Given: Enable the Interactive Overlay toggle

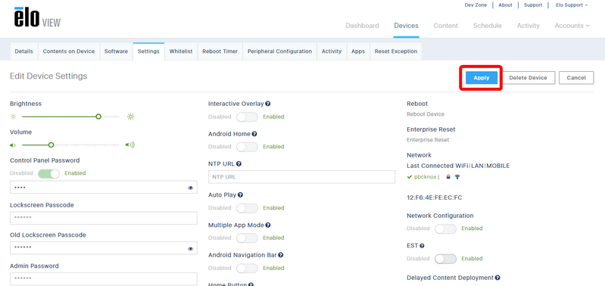Looking at the screenshot, I should 247,117.
